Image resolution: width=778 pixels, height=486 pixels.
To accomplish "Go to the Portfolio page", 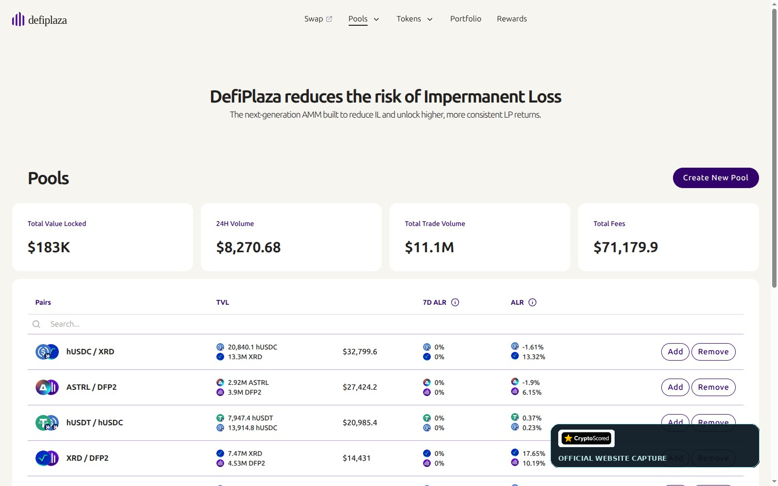I will click(465, 19).
